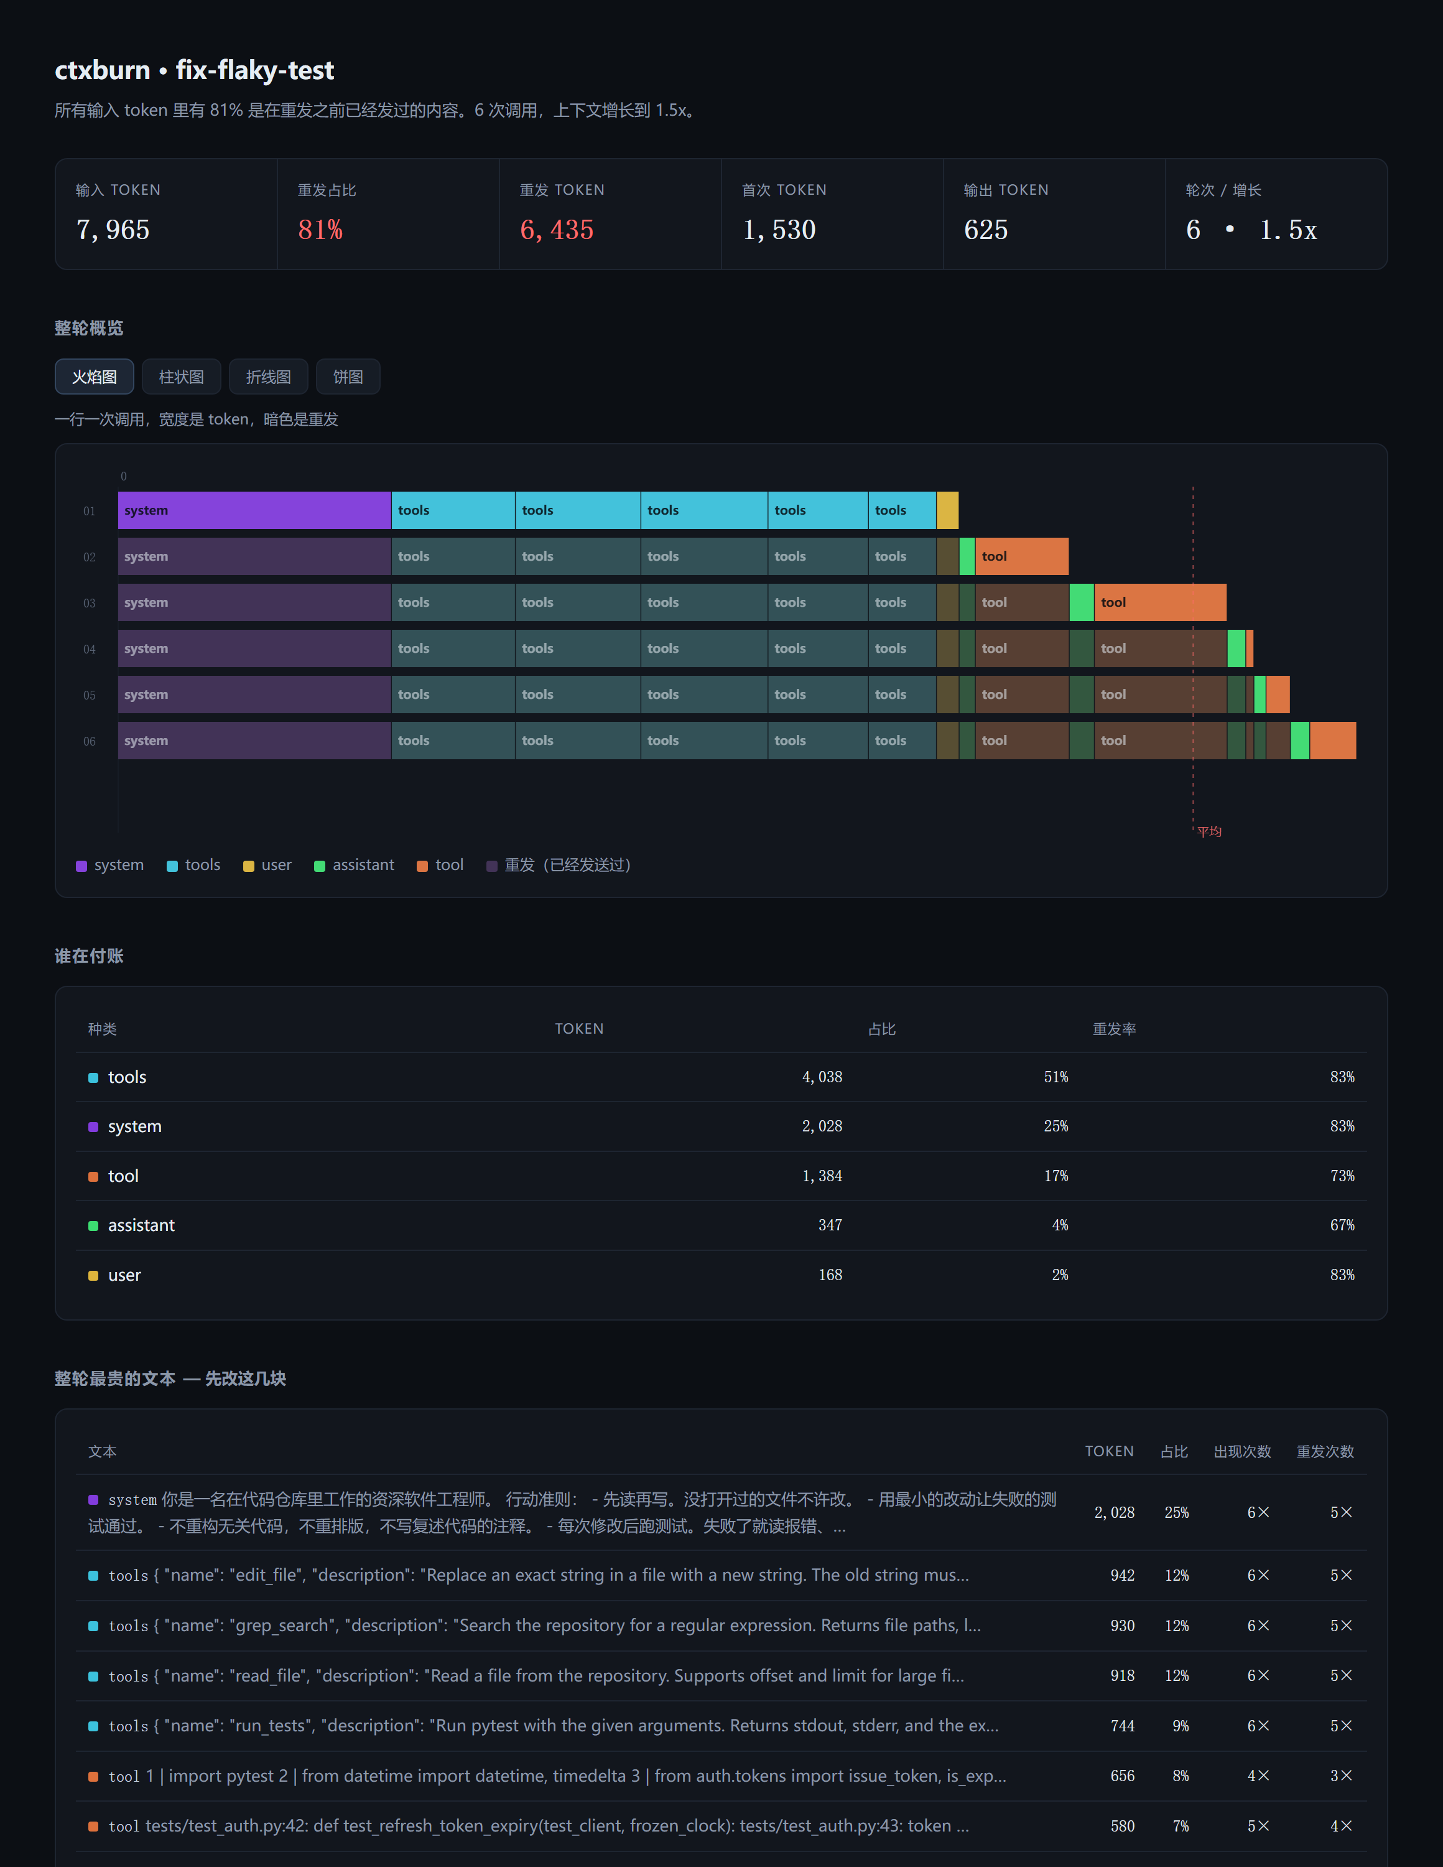Viewport: 1443px width, 1867px height.
Task: Select the tool row with 1,384 tokens
Action: pyautogui.click(x=721, y=1176)
